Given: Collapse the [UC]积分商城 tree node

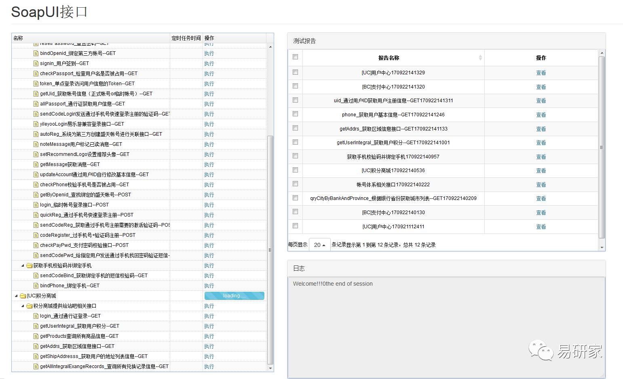Looking at the screenshot, I should (16, 296).
